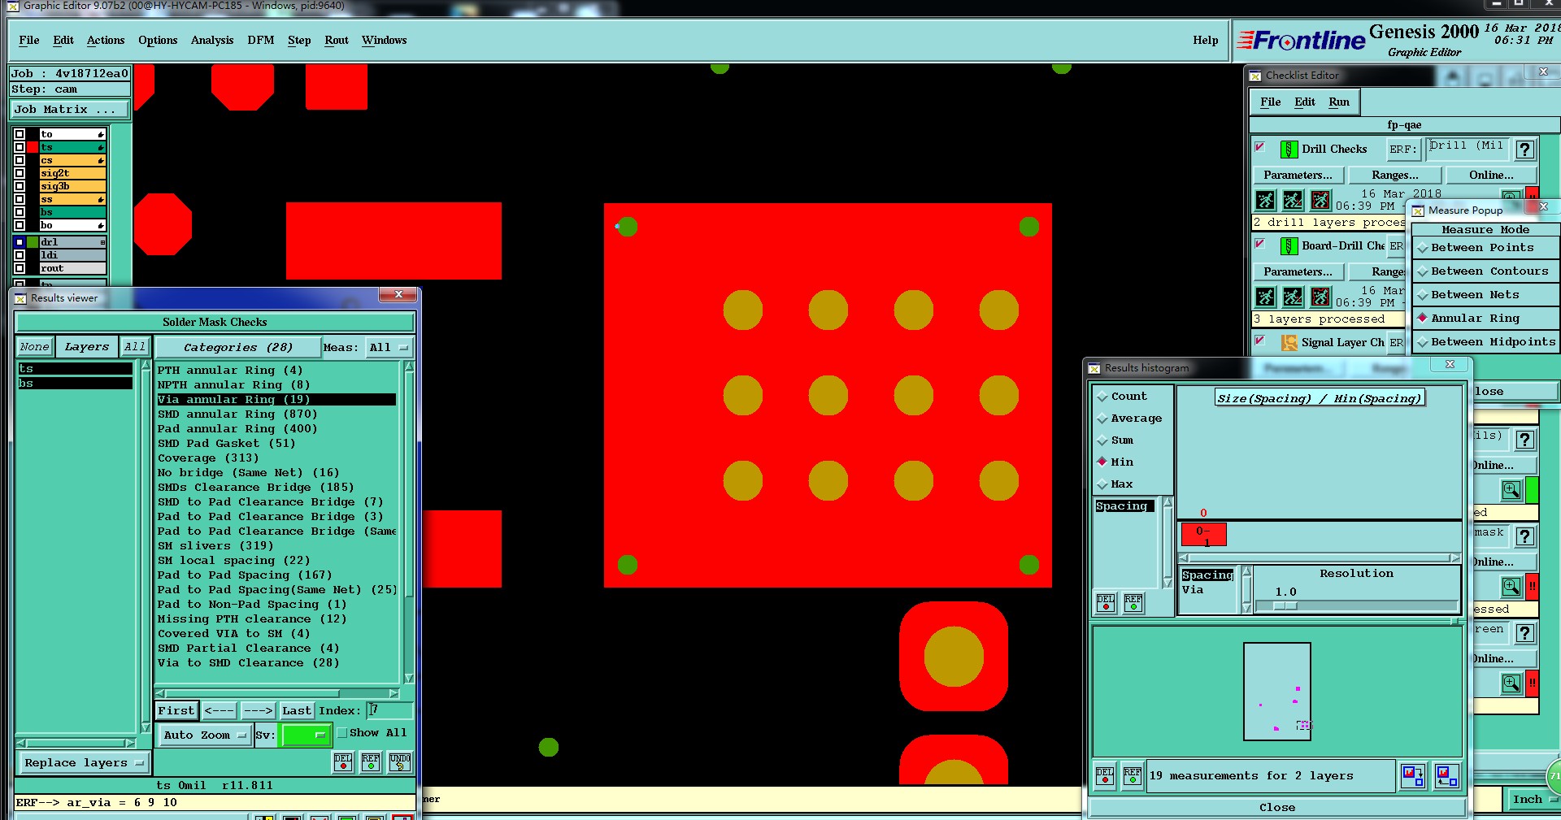This screenshot has width=1561, height=820.
Task: Open the File menu in Graphic Editor
Action: (x=29, y=40)
